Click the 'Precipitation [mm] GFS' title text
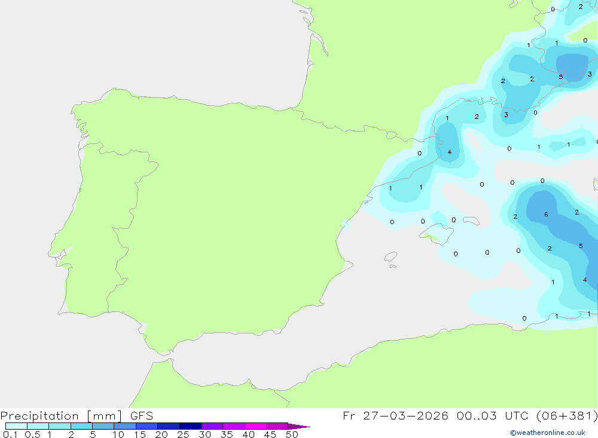This screenshot has width=598, height=438. (77, 415)
